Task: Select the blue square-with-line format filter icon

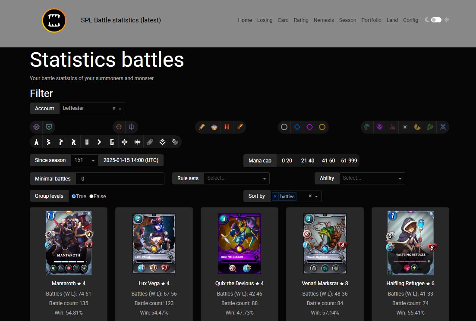Action: tap(132, 127)
